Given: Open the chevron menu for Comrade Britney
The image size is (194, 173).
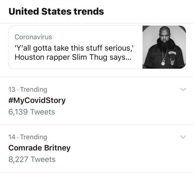Looking at the screenshot, I should tap(183, 137).
